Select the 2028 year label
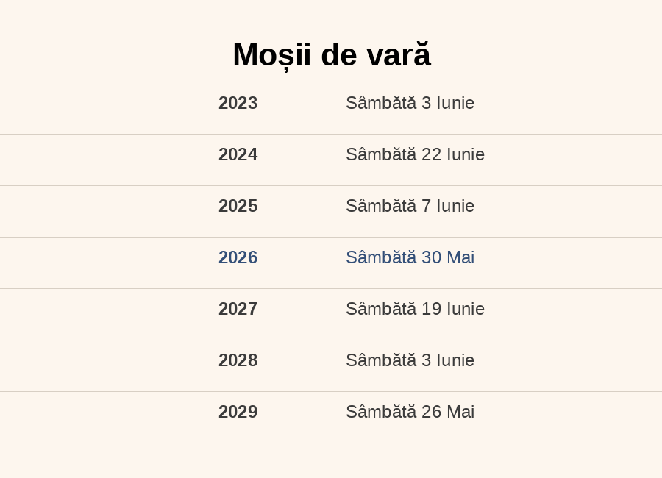Screen dimensions: 662x478 point(238,360)
